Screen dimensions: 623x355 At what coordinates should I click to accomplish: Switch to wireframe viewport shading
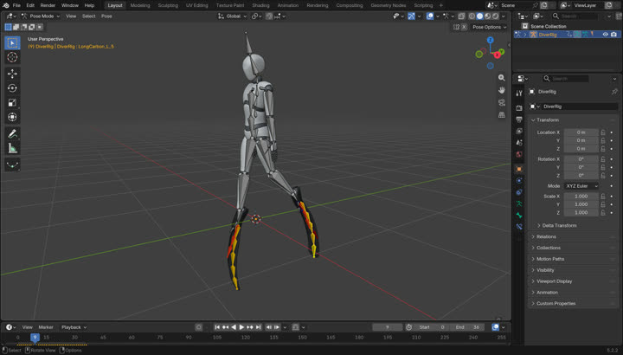pyautogui.click(x=472, y=16)
